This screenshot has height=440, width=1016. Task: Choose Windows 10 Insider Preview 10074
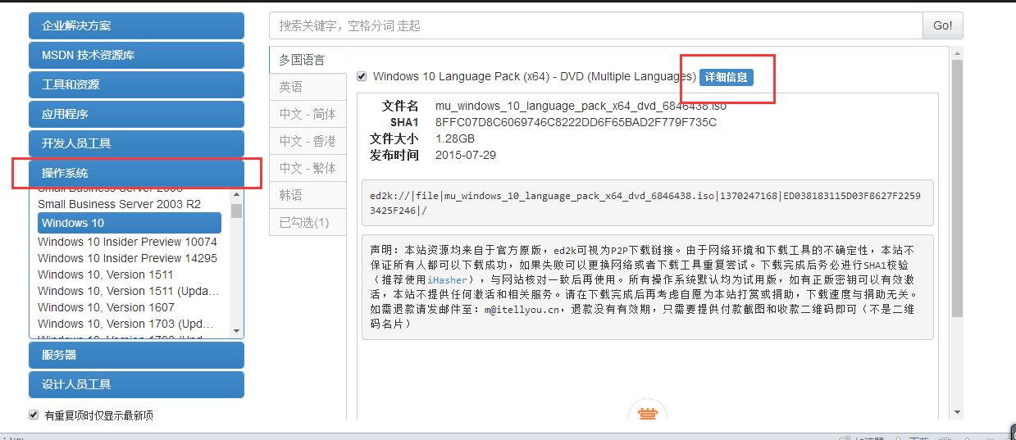127,242
